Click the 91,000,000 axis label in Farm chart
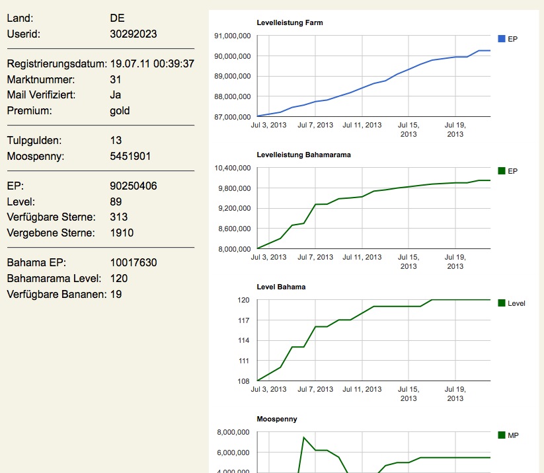The width and height of the screenshot is (544, 473). [x=233, y=36]
